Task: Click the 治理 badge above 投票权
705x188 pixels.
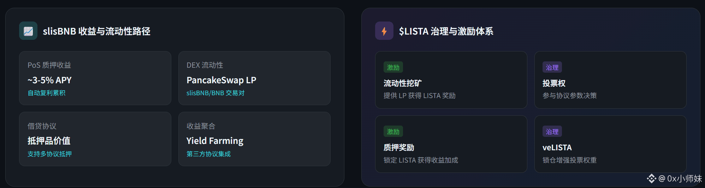Action: [x=552, y=67]
